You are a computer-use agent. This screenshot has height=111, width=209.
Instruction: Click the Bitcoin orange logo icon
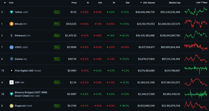pos(11,24)
